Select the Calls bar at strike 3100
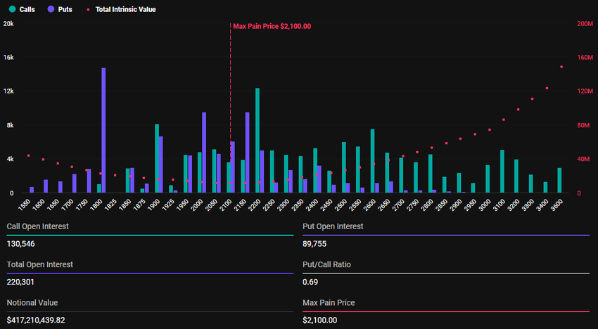Viewport: 598px width, 329px height. coord(502,172)
